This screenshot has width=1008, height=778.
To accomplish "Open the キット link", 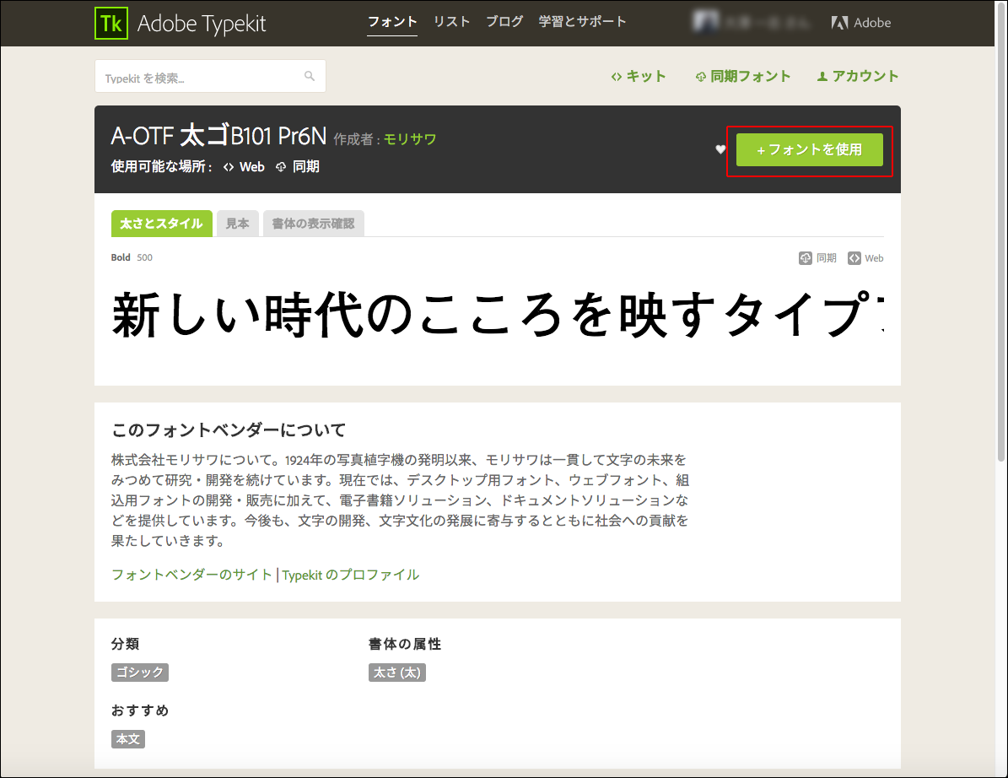I will (639, 77).
